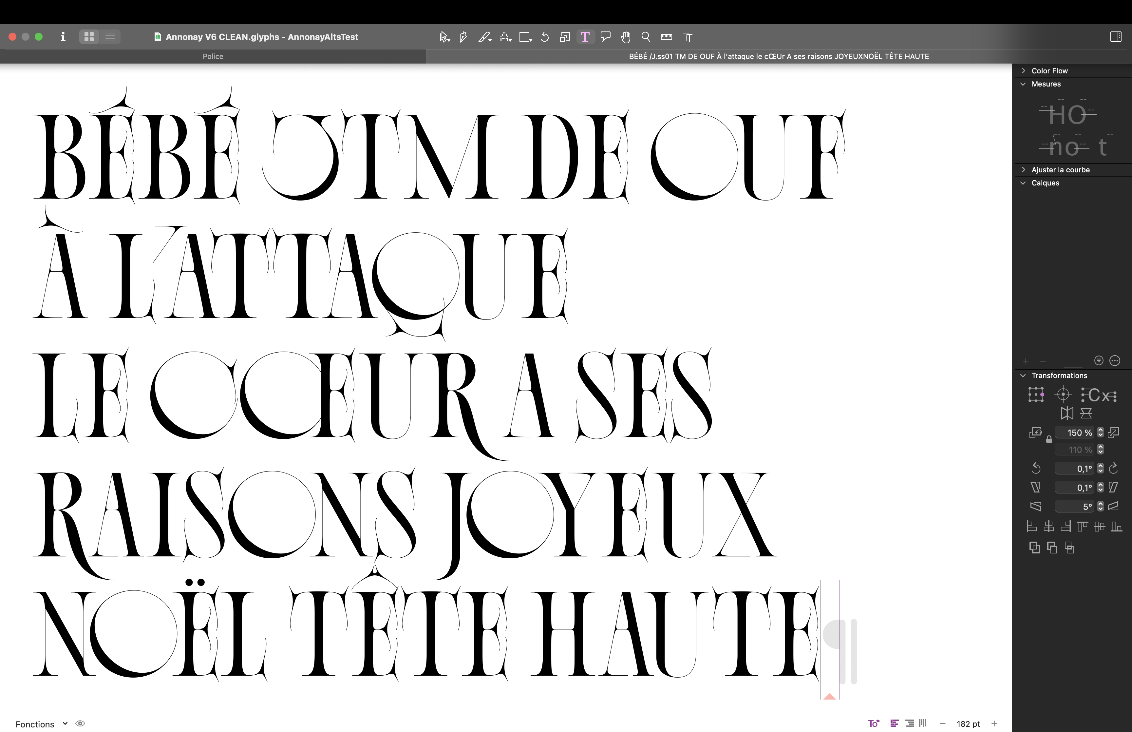Select the BÉBÉ edit view tab

779,57
